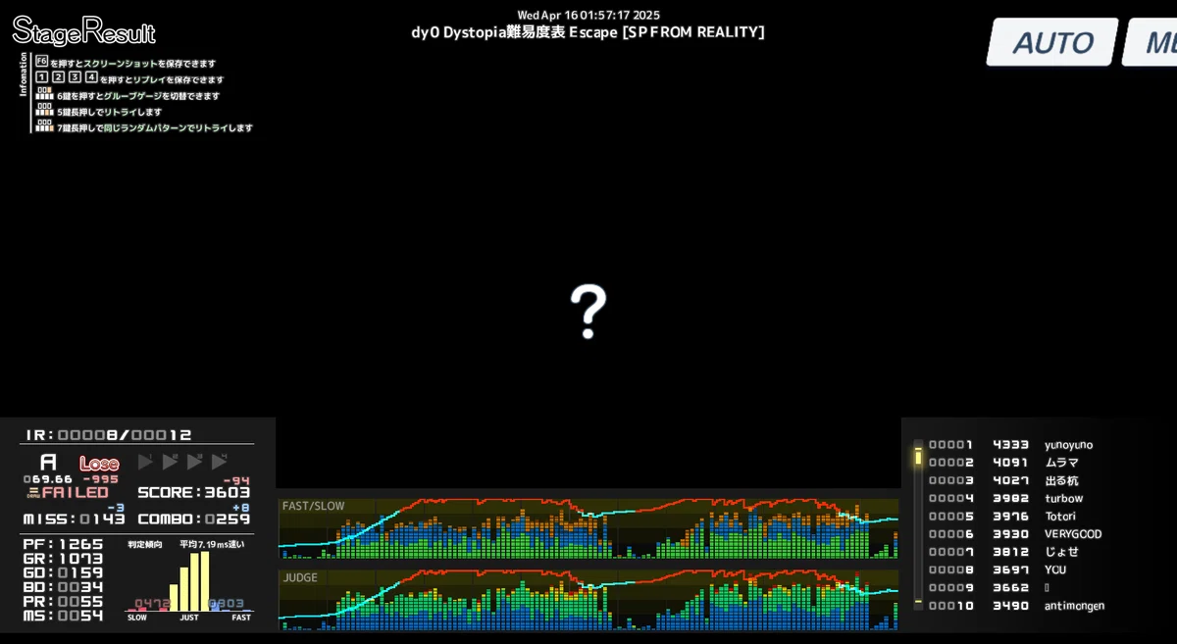The height and width of the screenshot is (644, 1177).
Task: Click the SLOW count 0472
Action: pyautogui.click(x=152, y=604)
